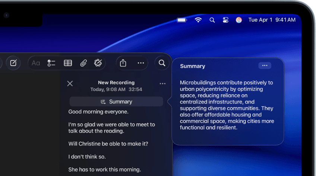Add an attachment with paperclip icon

(x=83, y=63)
